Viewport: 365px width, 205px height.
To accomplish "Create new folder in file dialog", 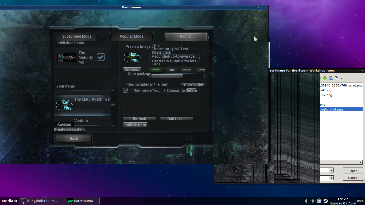I will [331, 78].
